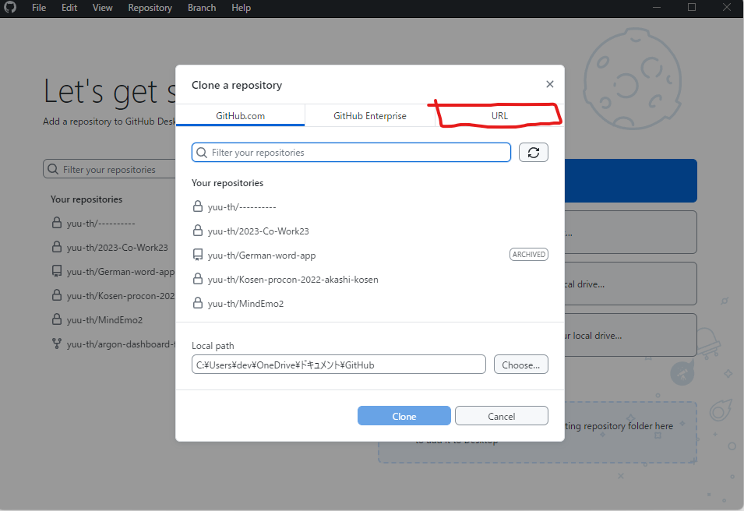Click the fork icon beside argon-dashboard
This screenshot has height=511, width=744.
tap(56, 344)
